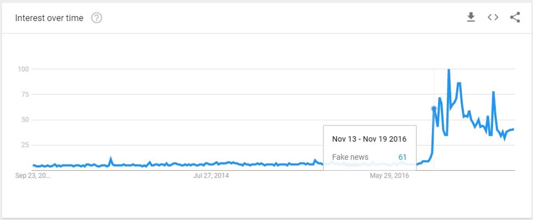This screenshot has width=533, height=220.
Task: Download the Interest over time data
Action: point(471,17)
